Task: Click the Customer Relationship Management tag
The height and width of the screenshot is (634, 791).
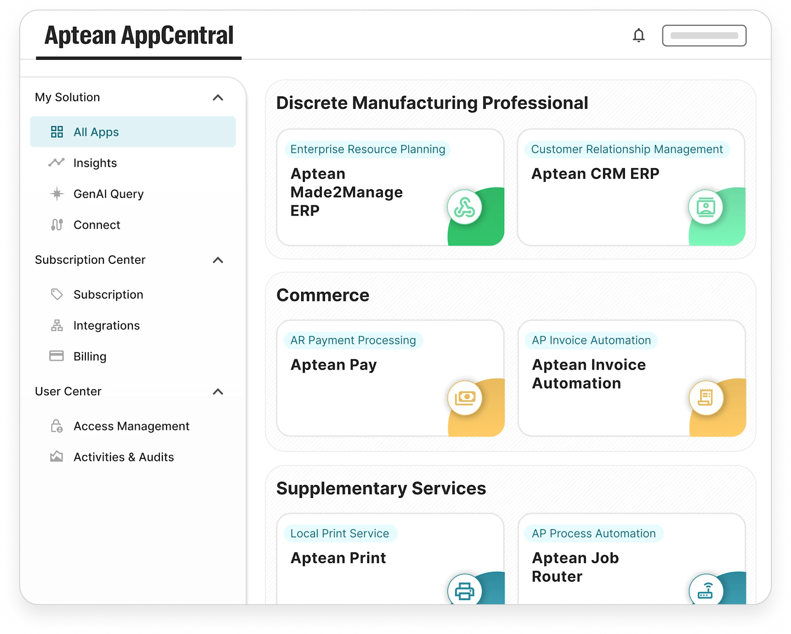Action: pos(627,149)
